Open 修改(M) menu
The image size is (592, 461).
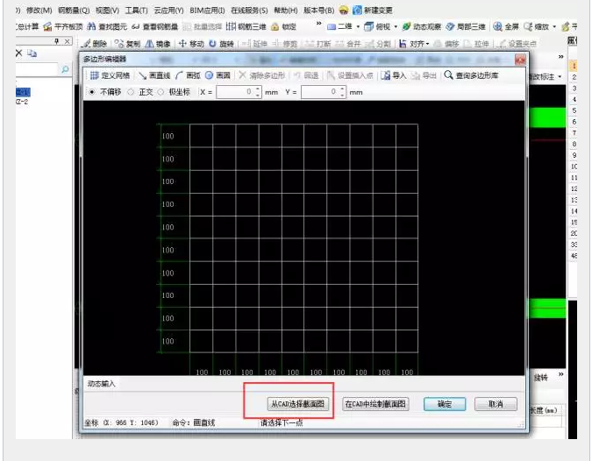[x=39, y=11]
